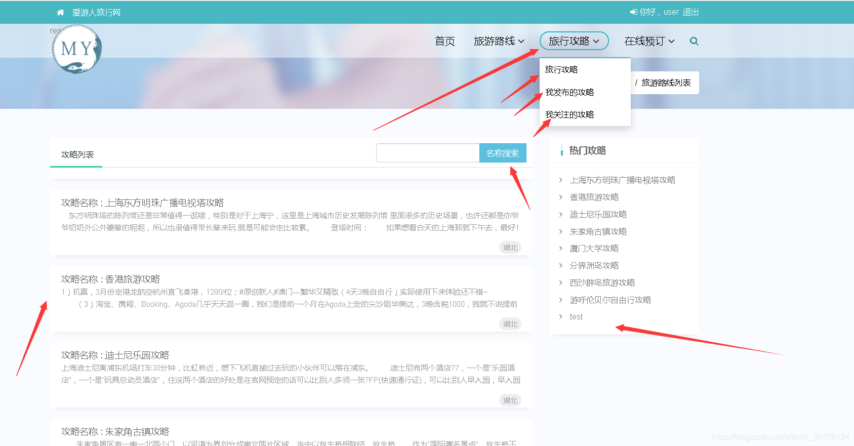
Task: Open 厦门大学攻略 in 热门攻略 list
Action: 594,249
